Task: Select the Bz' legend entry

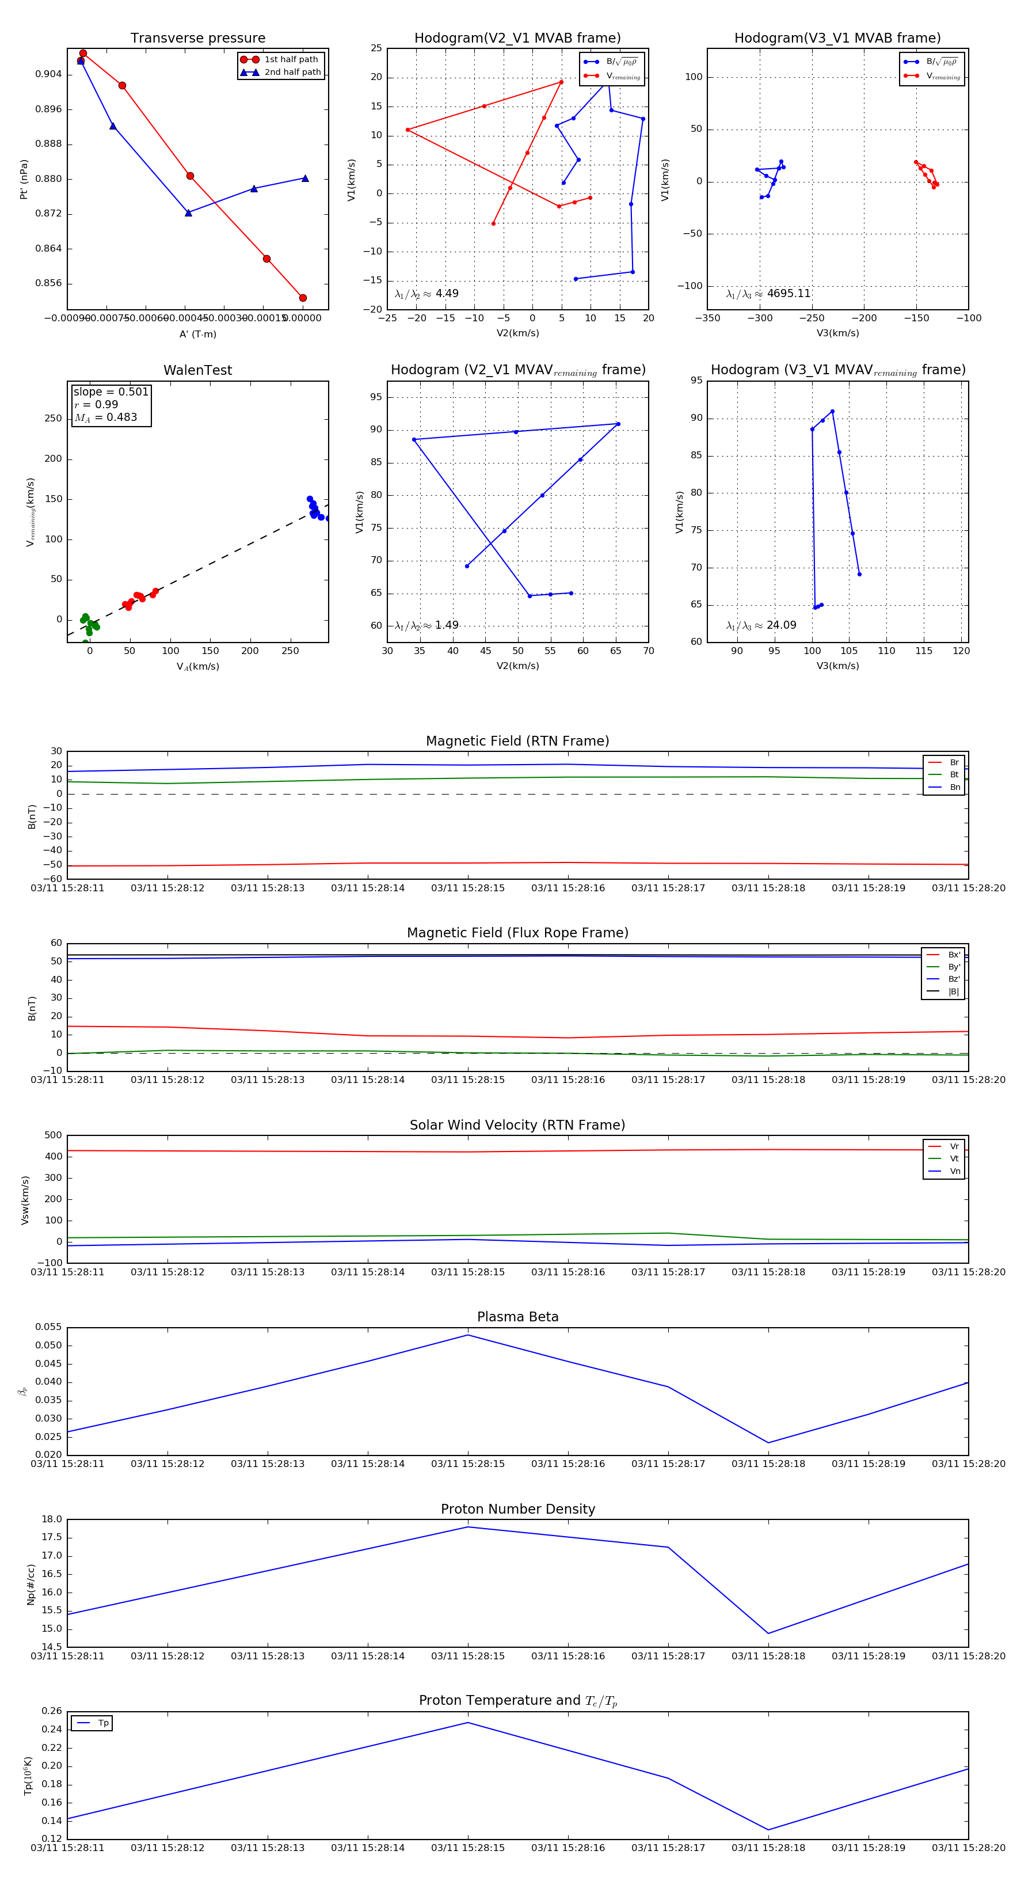Action: tap(943, 979)
